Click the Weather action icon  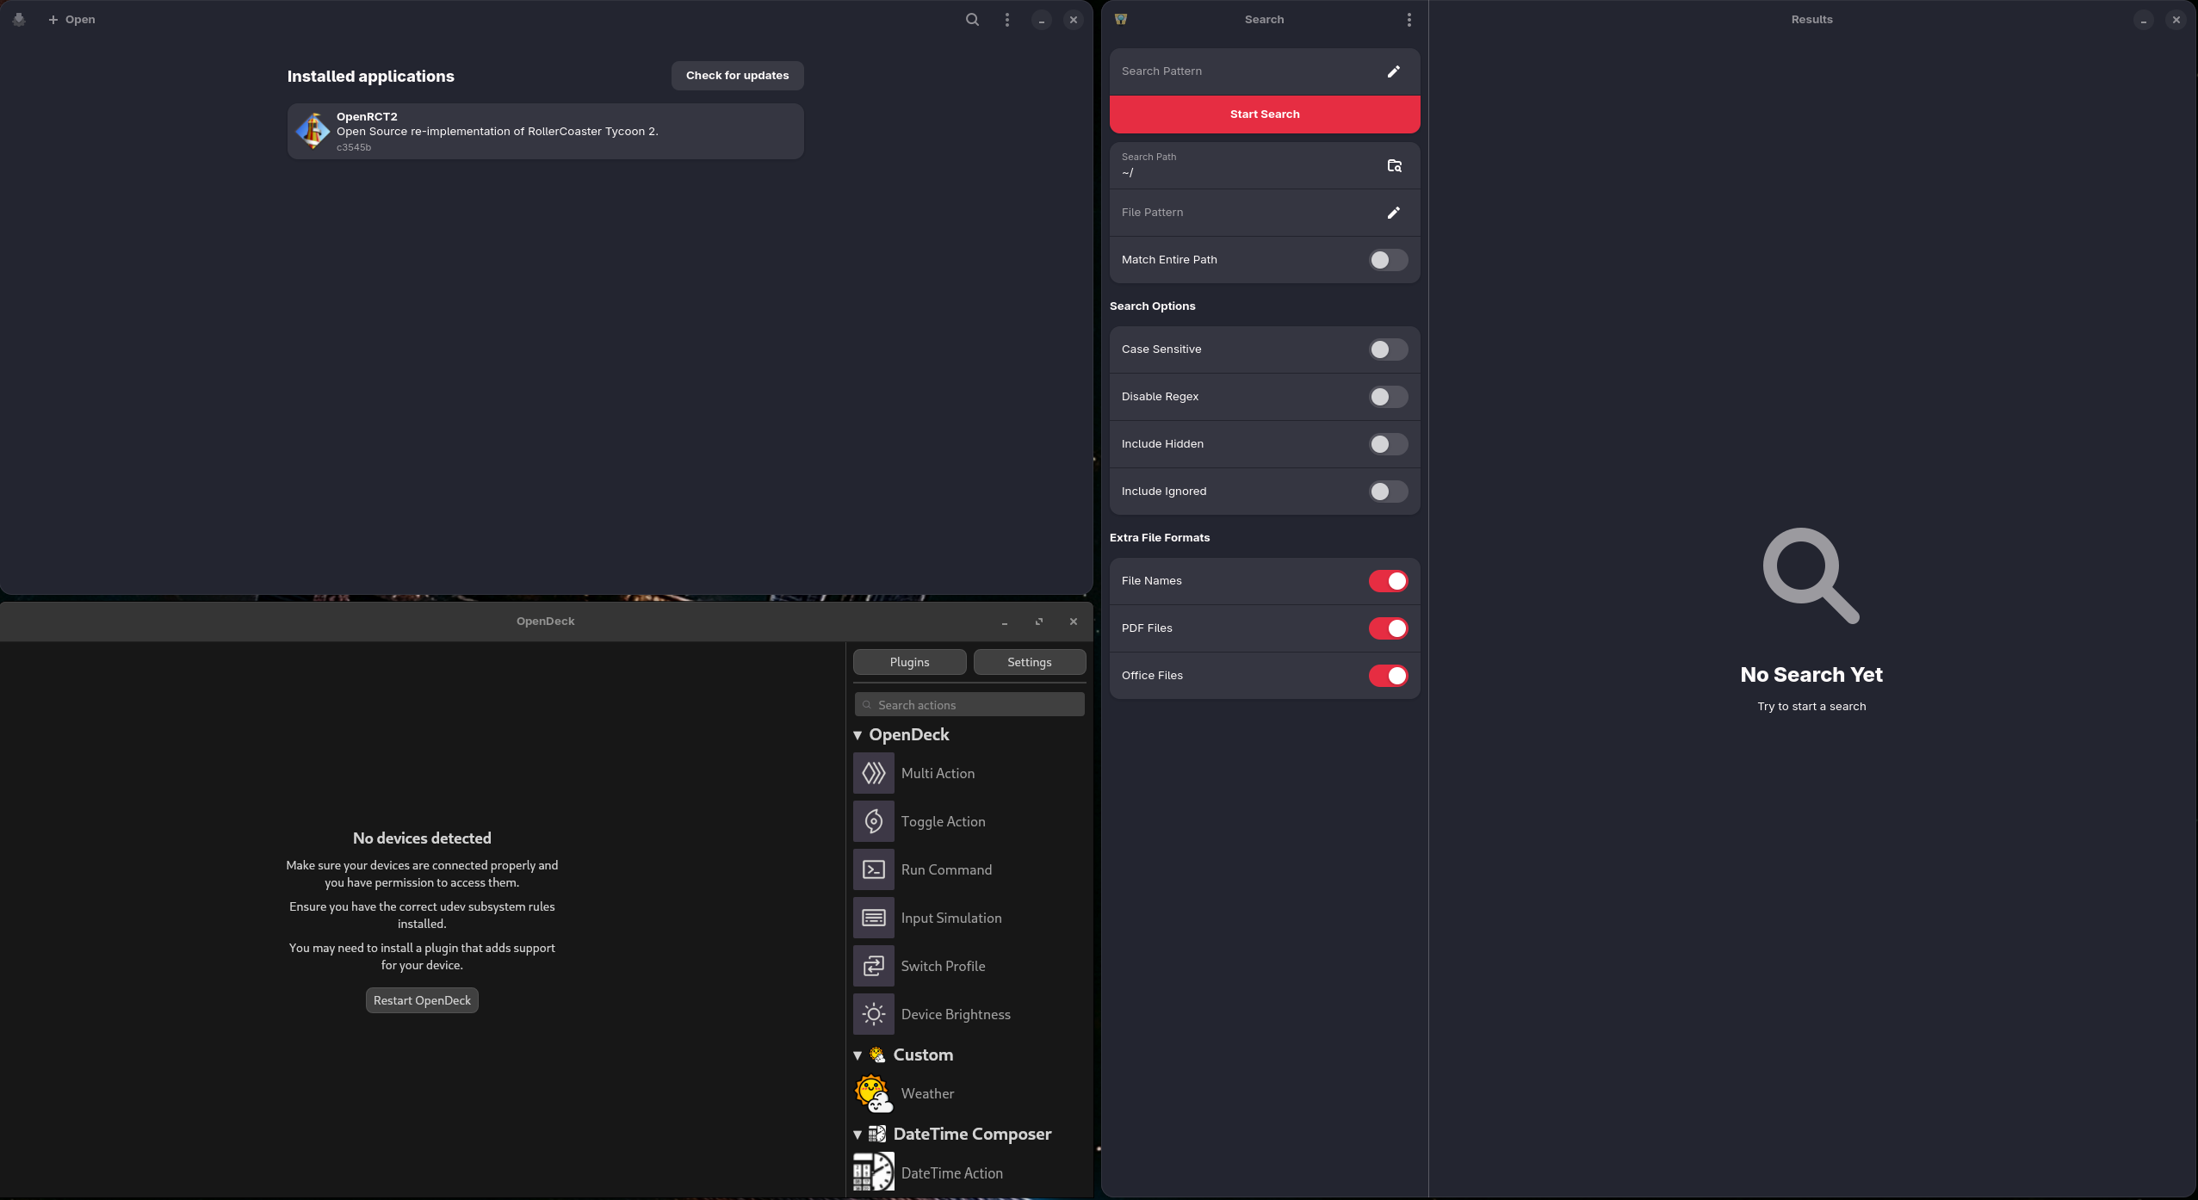873,1093
